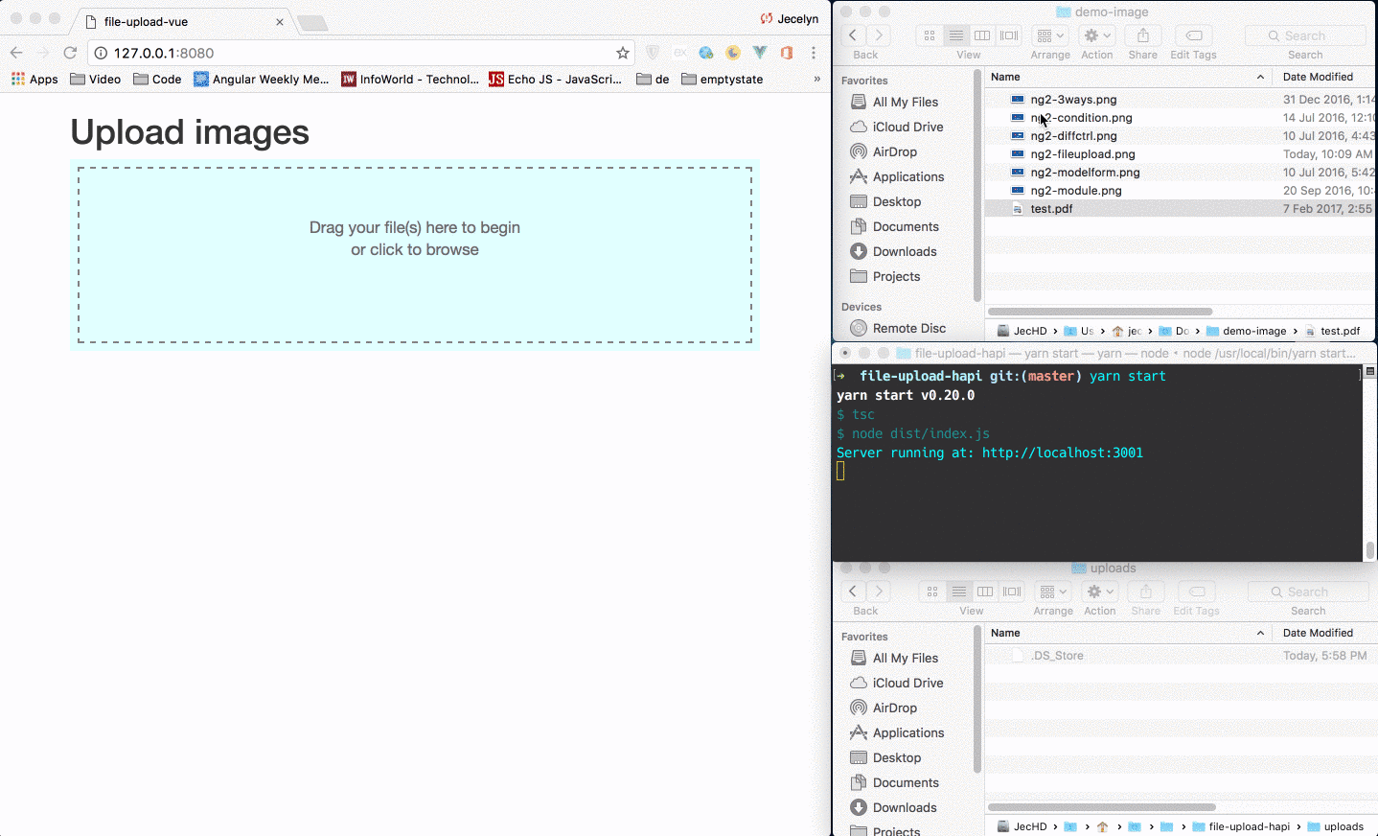Select ng2-module.png file
Viewport: 1378px width, 836px height.
point(1075,191)
